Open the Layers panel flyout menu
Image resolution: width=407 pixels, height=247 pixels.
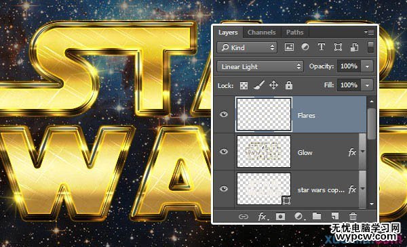(369, 32)
